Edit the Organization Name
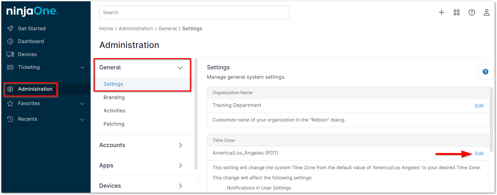This screenshot has height=195, width=497. [x=479, y=106]
